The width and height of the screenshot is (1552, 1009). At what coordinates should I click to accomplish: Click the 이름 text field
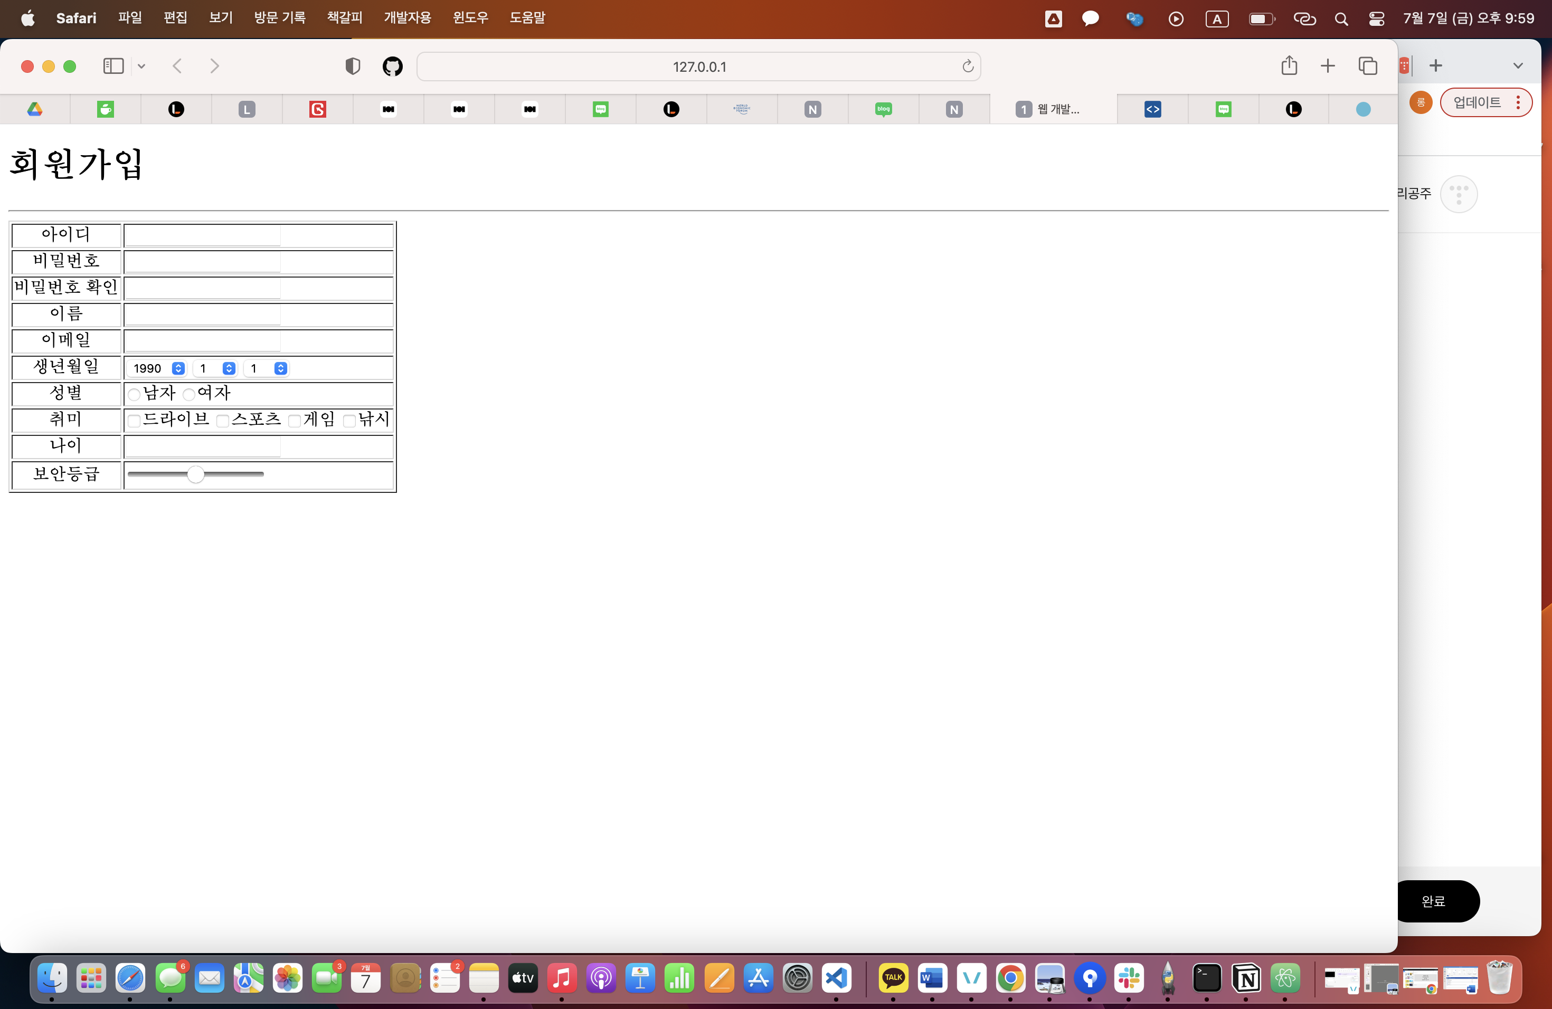click(203, 315)
